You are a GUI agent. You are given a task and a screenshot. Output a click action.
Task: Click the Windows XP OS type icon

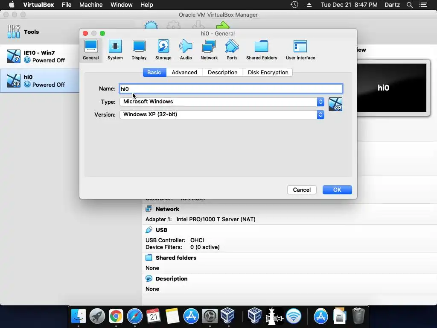coord(335,104)
